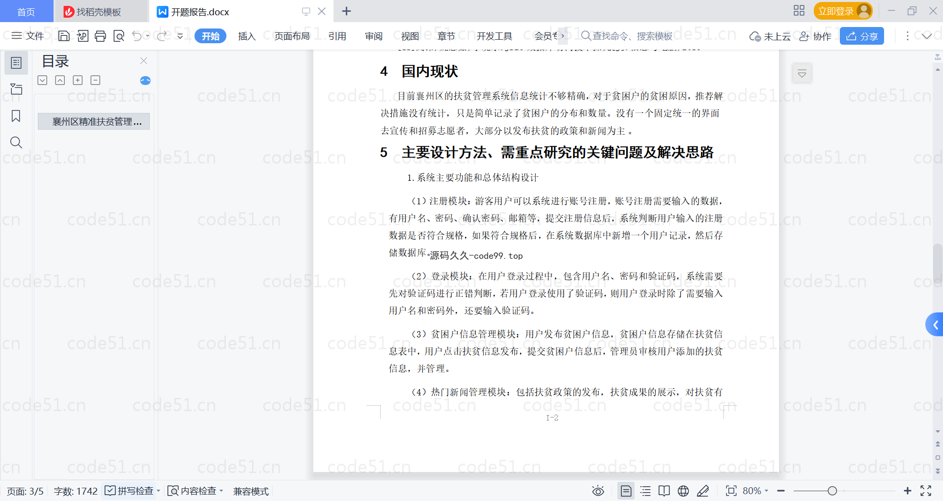This screenshot has height=501, width=943.
Task: Open the outline pane sidebar icon
Action: pyautogui.click(x=16, y=63)
